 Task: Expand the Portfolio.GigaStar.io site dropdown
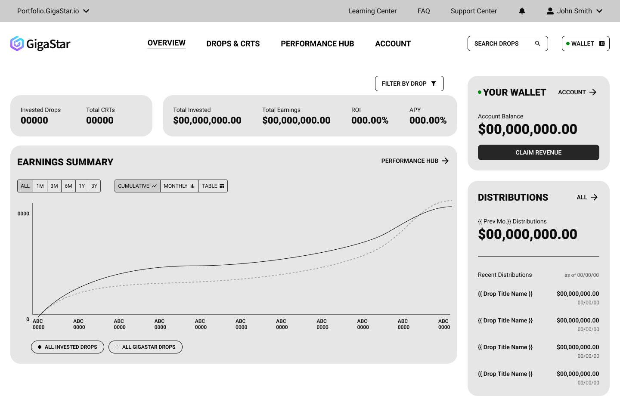pos(86,11)
